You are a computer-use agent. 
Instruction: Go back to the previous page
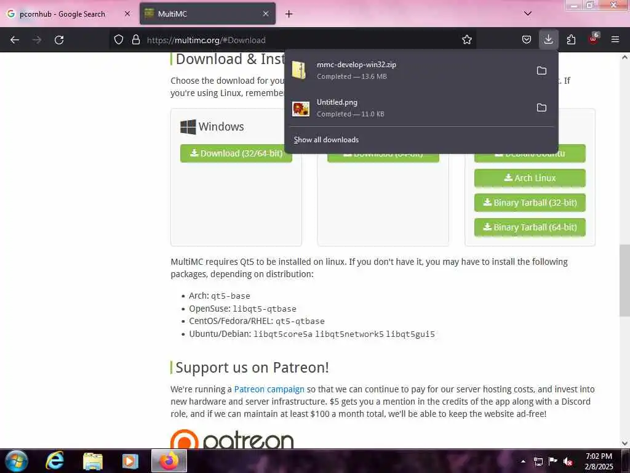(15, 40)
